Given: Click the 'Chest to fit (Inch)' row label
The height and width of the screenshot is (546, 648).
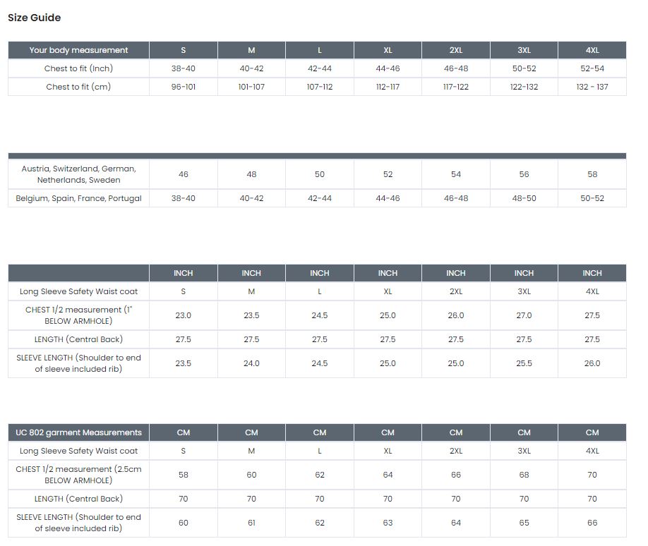Looking at the screenshot, I should [x=78, y=68].
